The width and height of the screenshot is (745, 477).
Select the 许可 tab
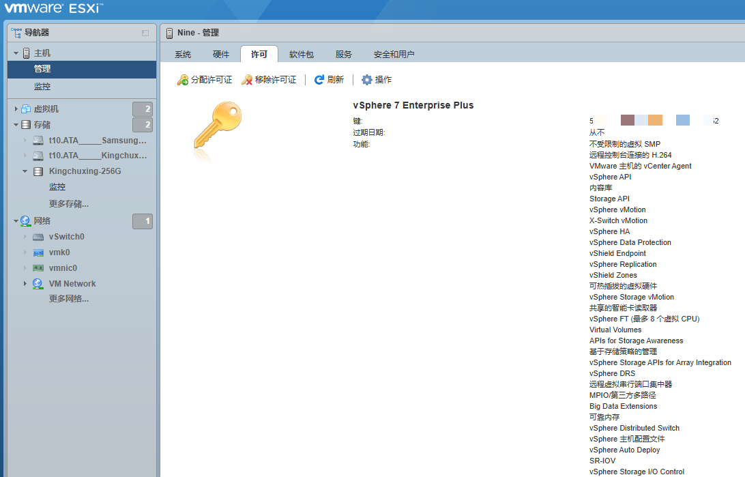259,54
